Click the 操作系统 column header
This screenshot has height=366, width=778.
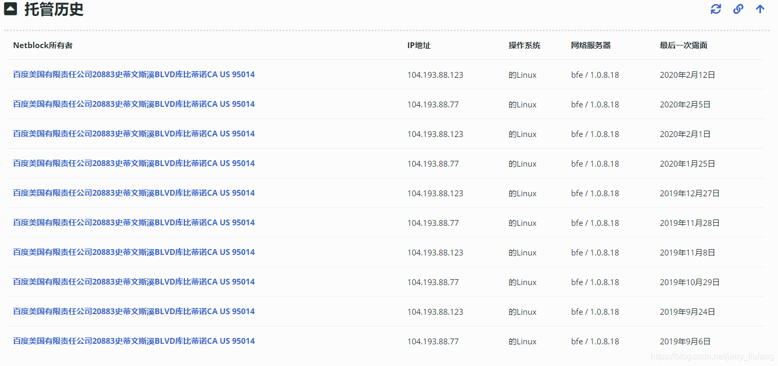[524, 45]
